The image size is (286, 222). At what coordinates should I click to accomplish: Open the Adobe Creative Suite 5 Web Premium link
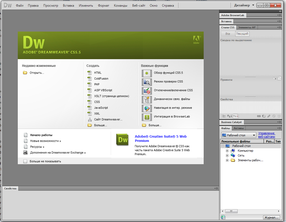pyautogui.click(x=161, y=139)
